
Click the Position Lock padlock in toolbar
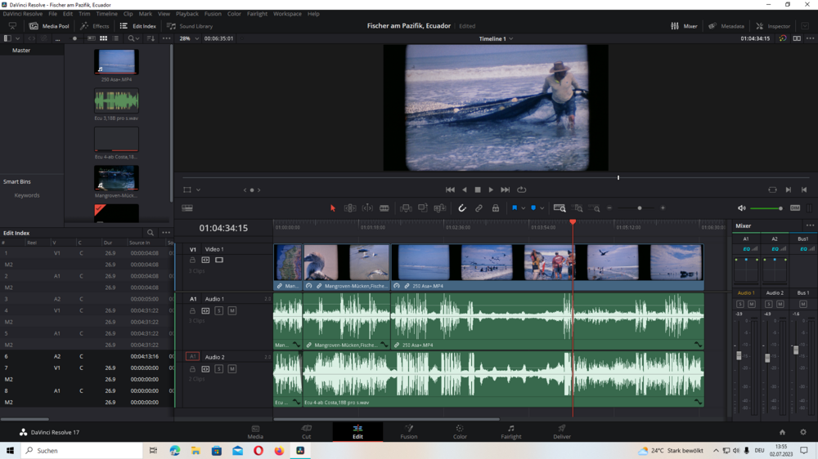(495, 208)
